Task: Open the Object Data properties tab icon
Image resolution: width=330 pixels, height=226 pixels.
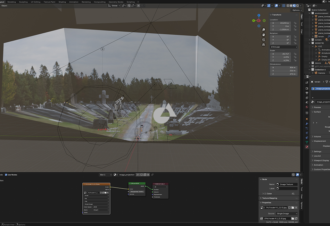Action: [307, 142]
